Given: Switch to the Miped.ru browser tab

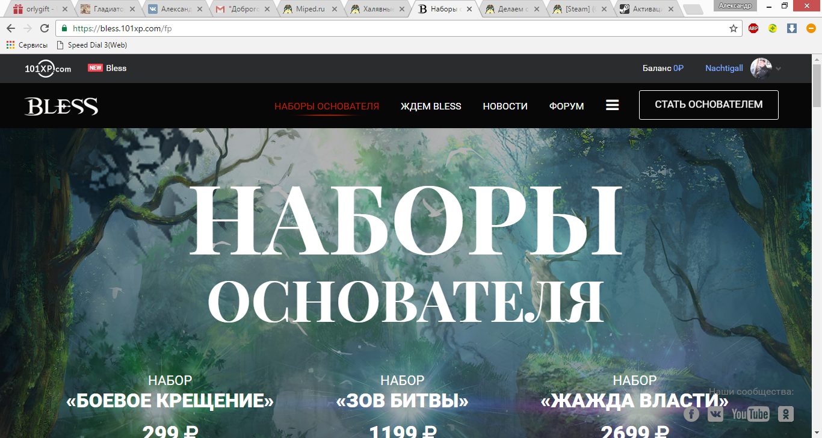Looking at the screenshot, I should [309, 9].
